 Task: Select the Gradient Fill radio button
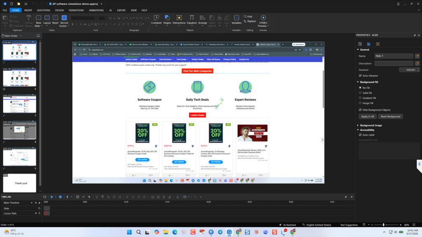360,98
